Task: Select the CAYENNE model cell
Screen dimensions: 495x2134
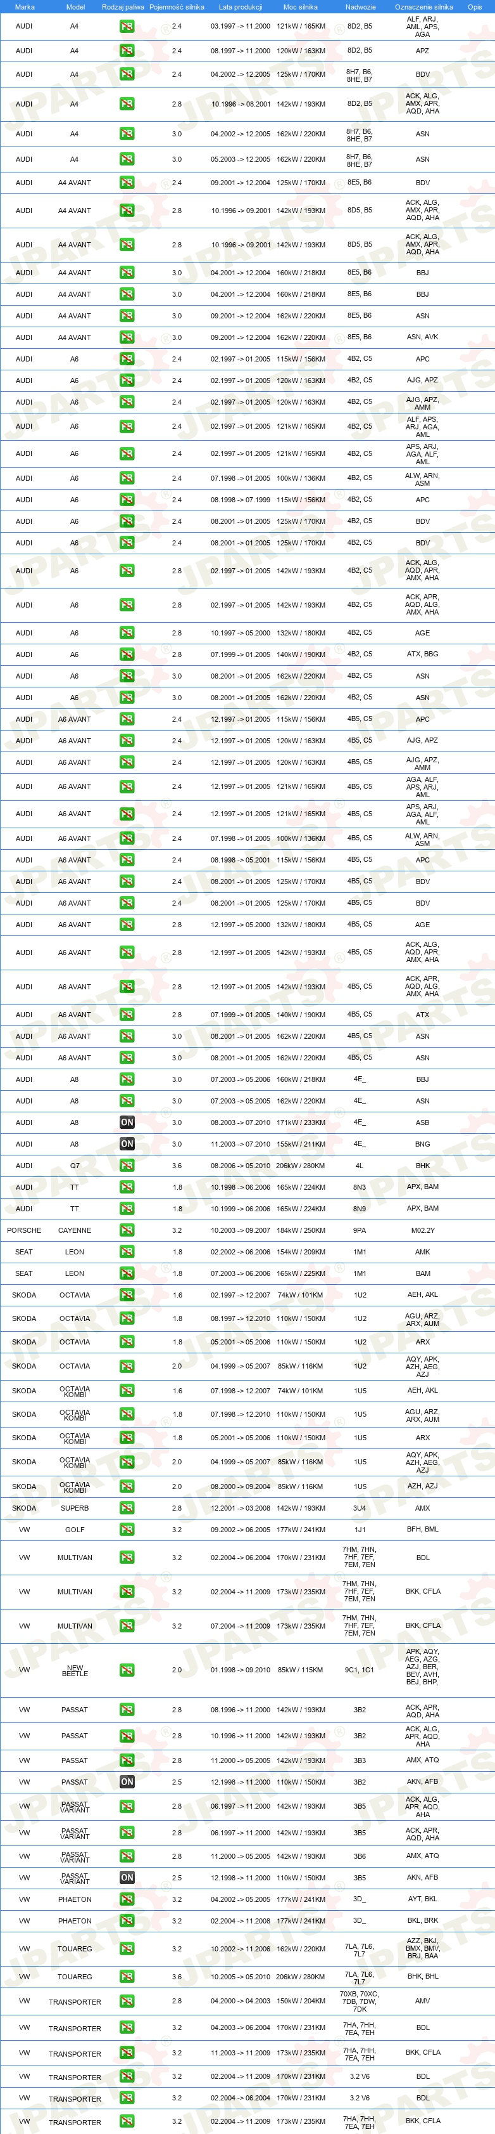Action: pos(74,1230)
